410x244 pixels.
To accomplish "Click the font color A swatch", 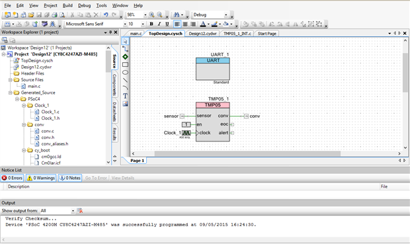I will point(203,24).
